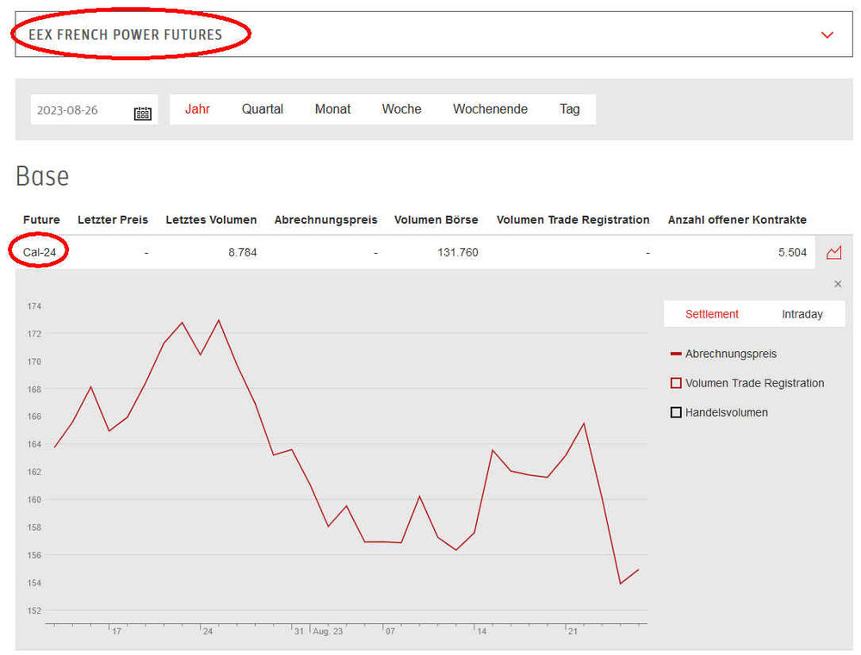Open the calendar date picker icon
Viewport: 861px width, 655px height.
[143, 113]
